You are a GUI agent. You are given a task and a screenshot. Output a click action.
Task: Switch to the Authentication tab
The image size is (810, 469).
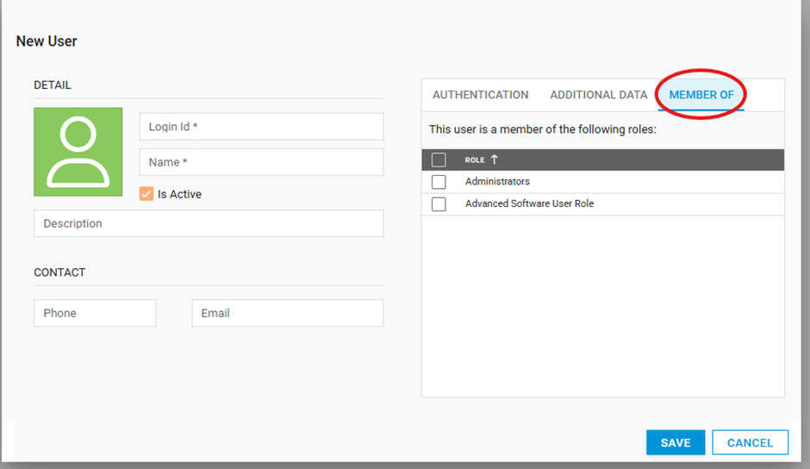coord(480,95)
